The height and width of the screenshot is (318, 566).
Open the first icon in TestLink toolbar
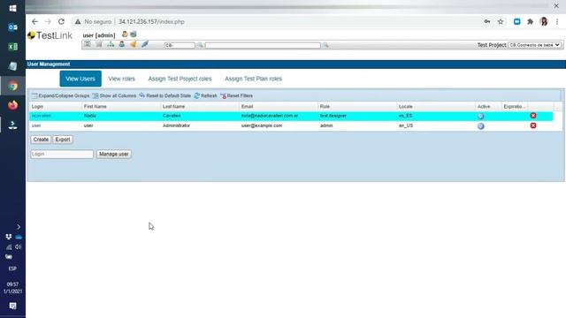click(x=88, y=44)
